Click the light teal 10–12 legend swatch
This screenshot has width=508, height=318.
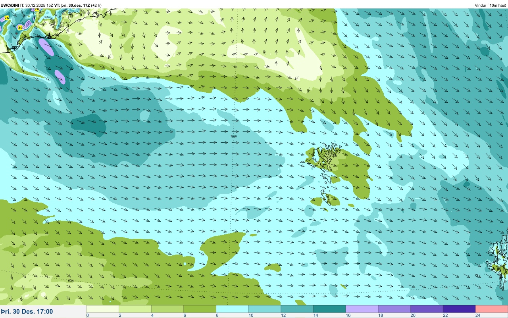[265, 309]
